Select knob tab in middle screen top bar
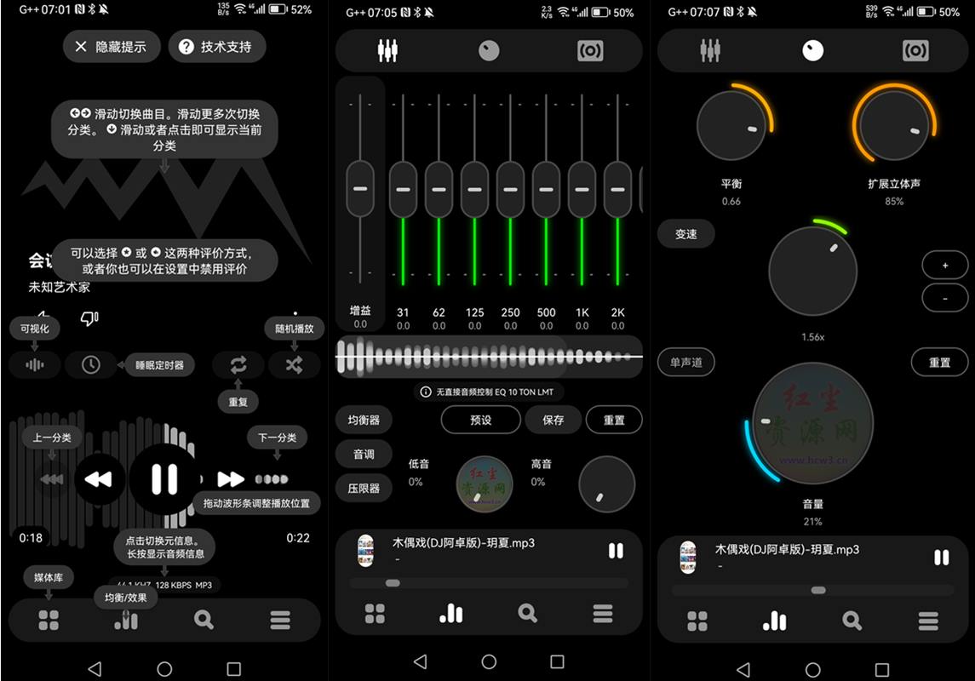 (489, 50)
